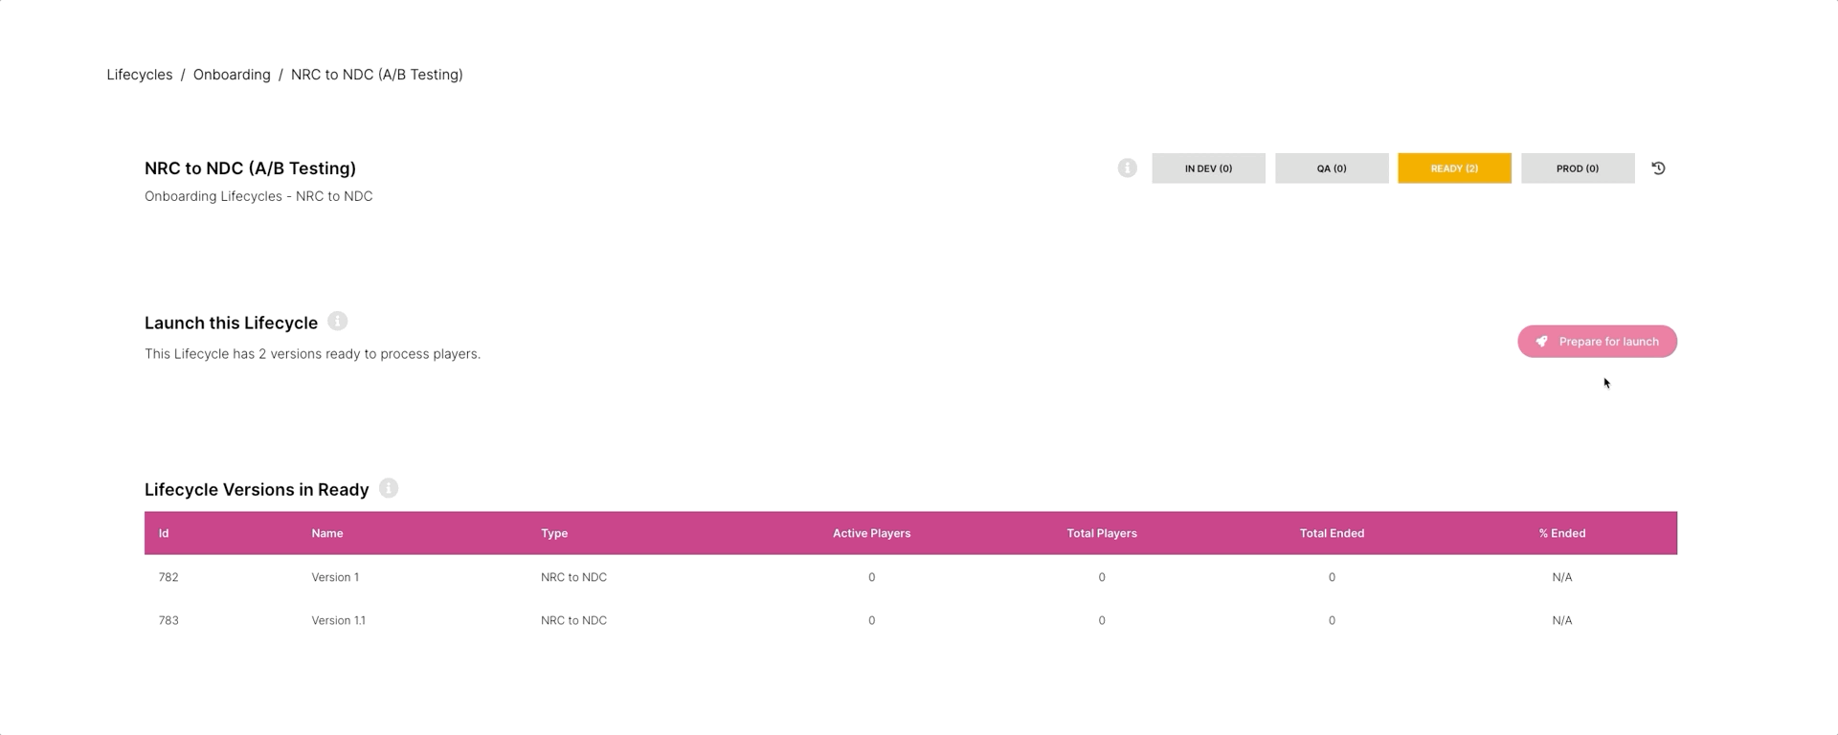Open the lifecycle version with Id 782

(168, 577)
